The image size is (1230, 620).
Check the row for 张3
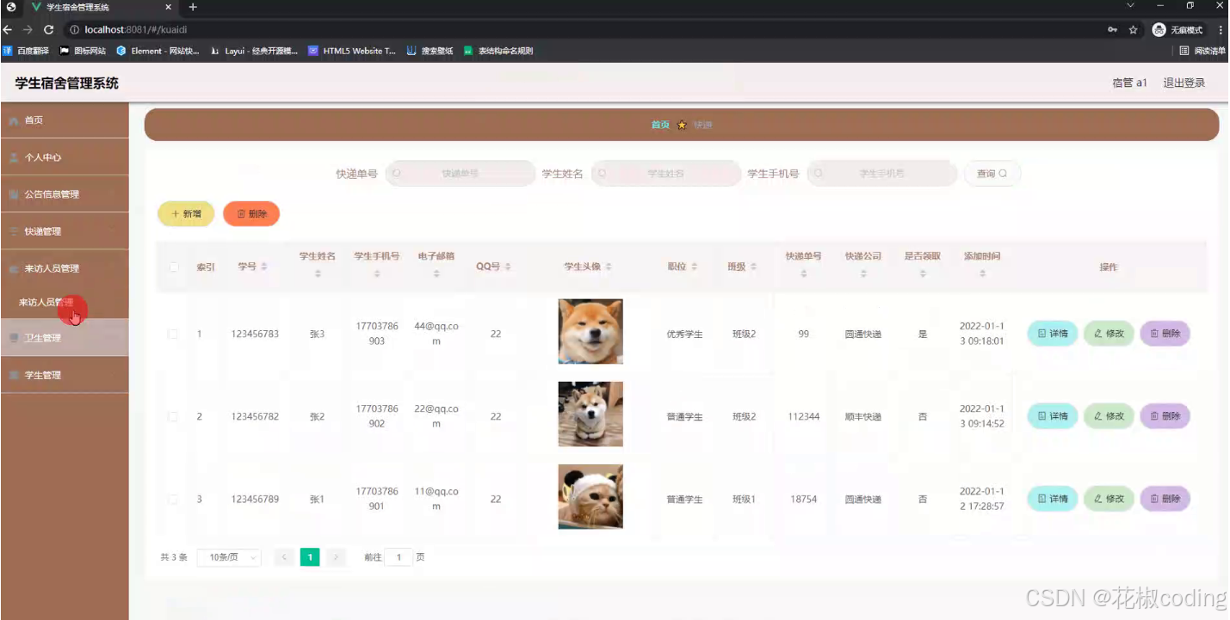tap(173, 334)
